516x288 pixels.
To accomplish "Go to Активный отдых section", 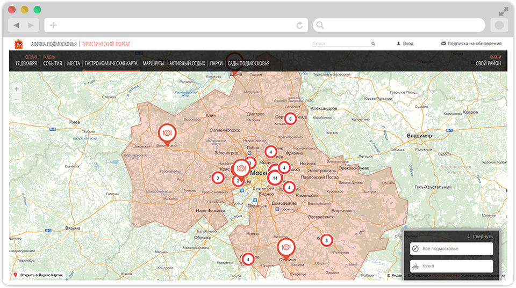I will (187, 63).
